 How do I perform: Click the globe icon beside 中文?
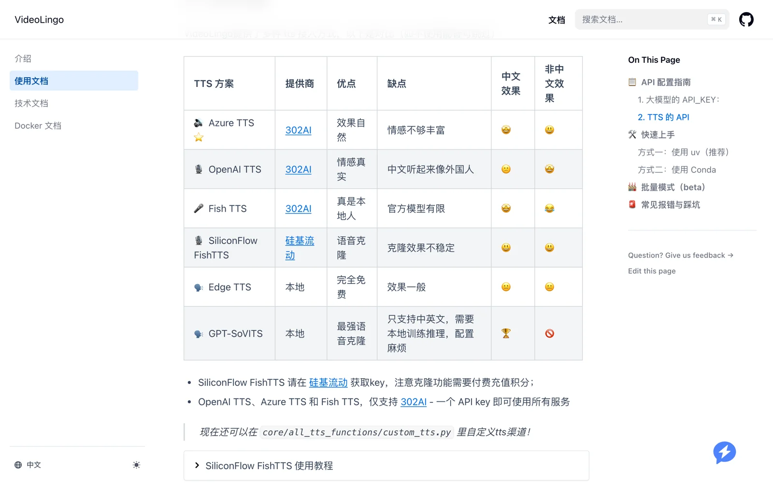(x=18, y=465)
